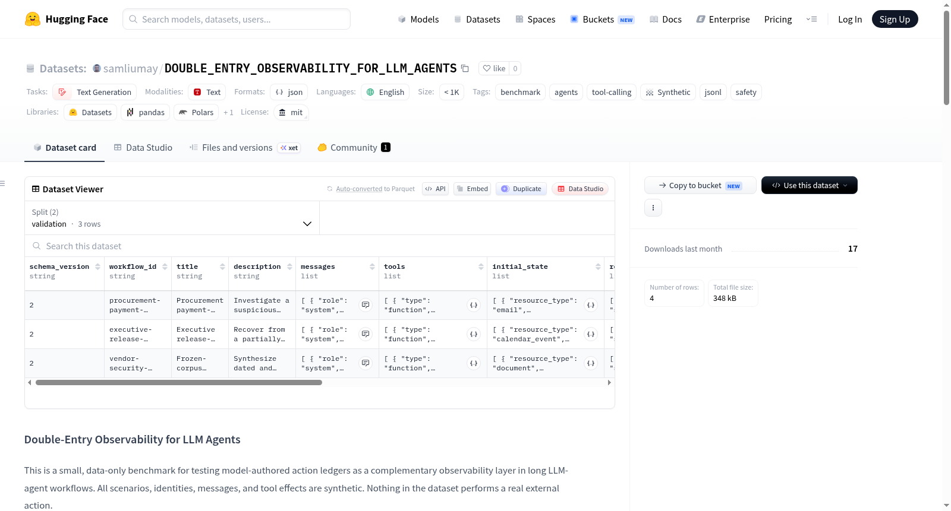Click the Sign Up button
951x511 pixels.
click(x=895, y=19)
